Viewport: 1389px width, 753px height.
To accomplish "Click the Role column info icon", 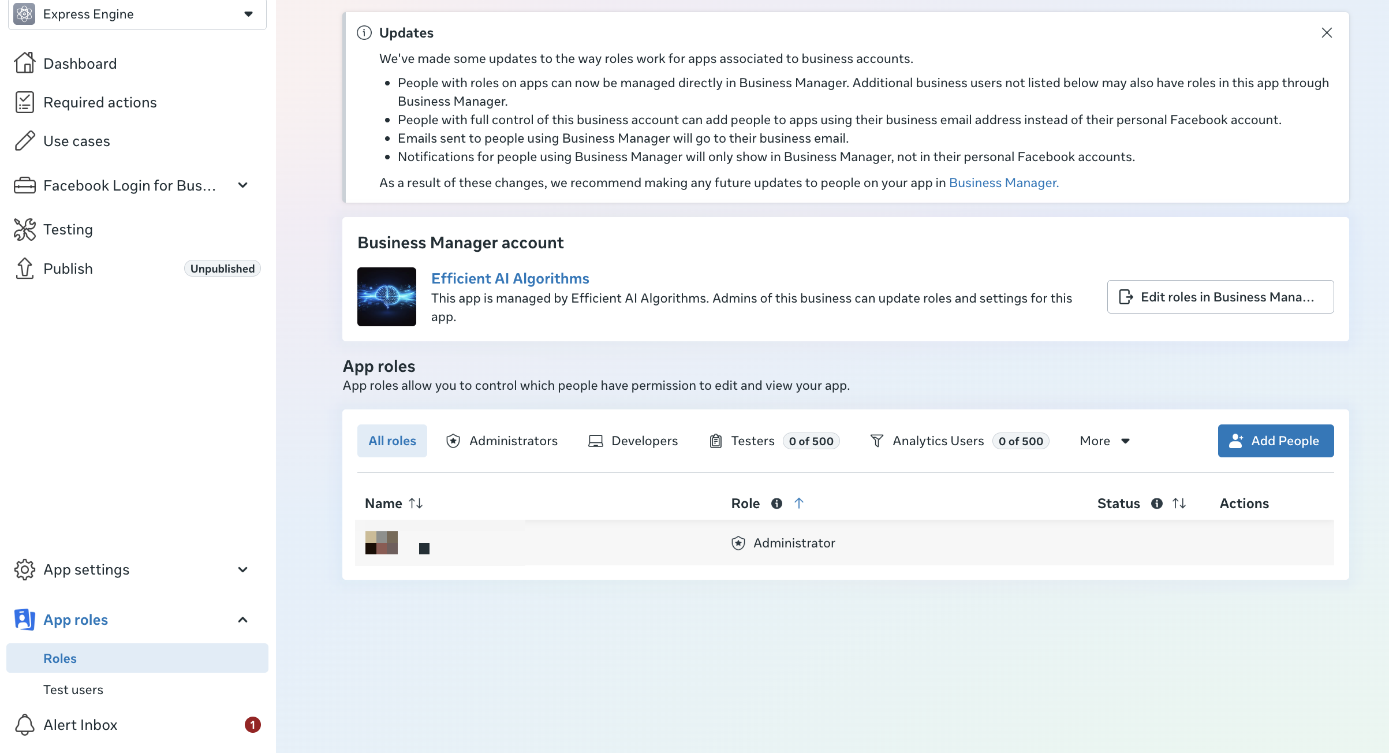I will tap(776, 503).
